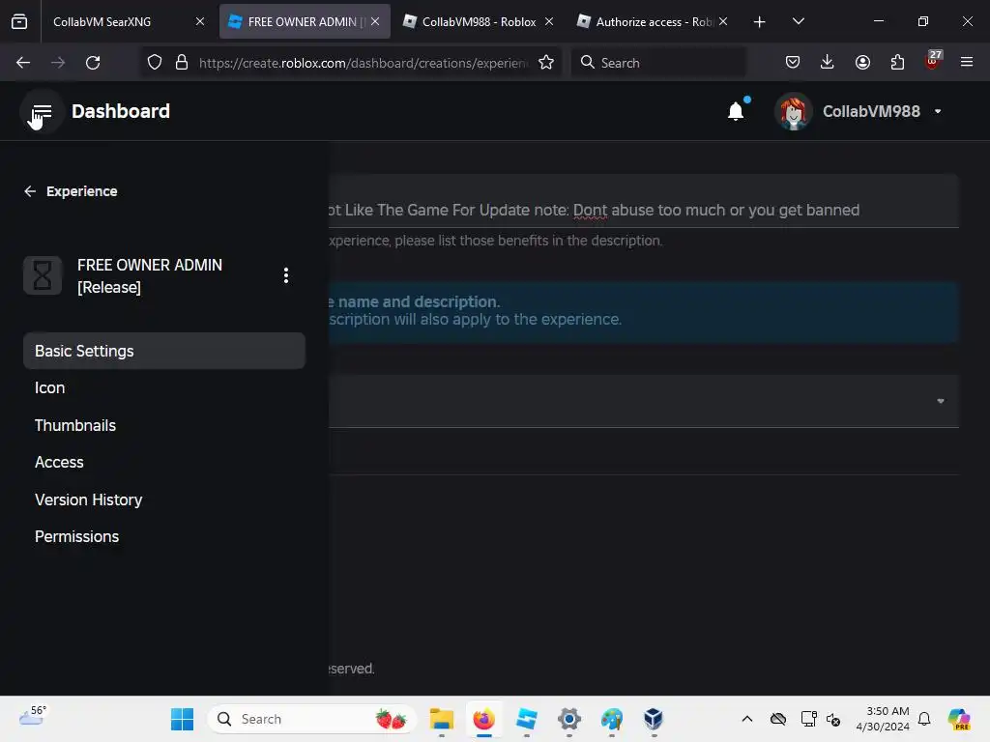Bookmark this page with the star

tap(546, 63)
